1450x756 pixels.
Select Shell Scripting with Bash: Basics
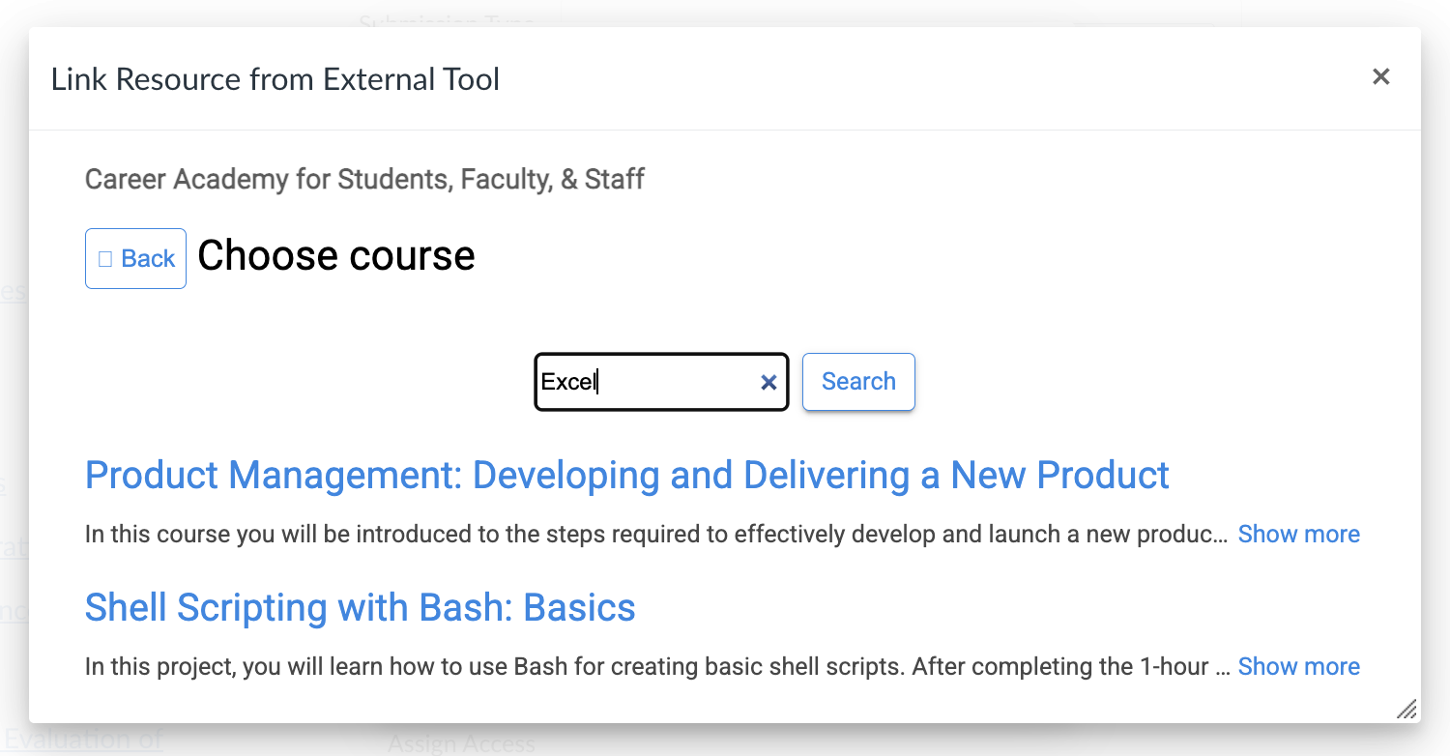pos(360,608)
